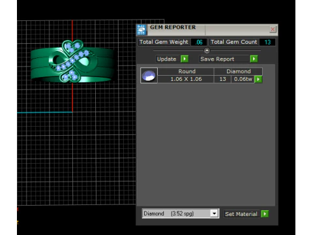Click the green arrow next to 0.06tw
This screenshot has width=313, height=235.
click(258, 79)
